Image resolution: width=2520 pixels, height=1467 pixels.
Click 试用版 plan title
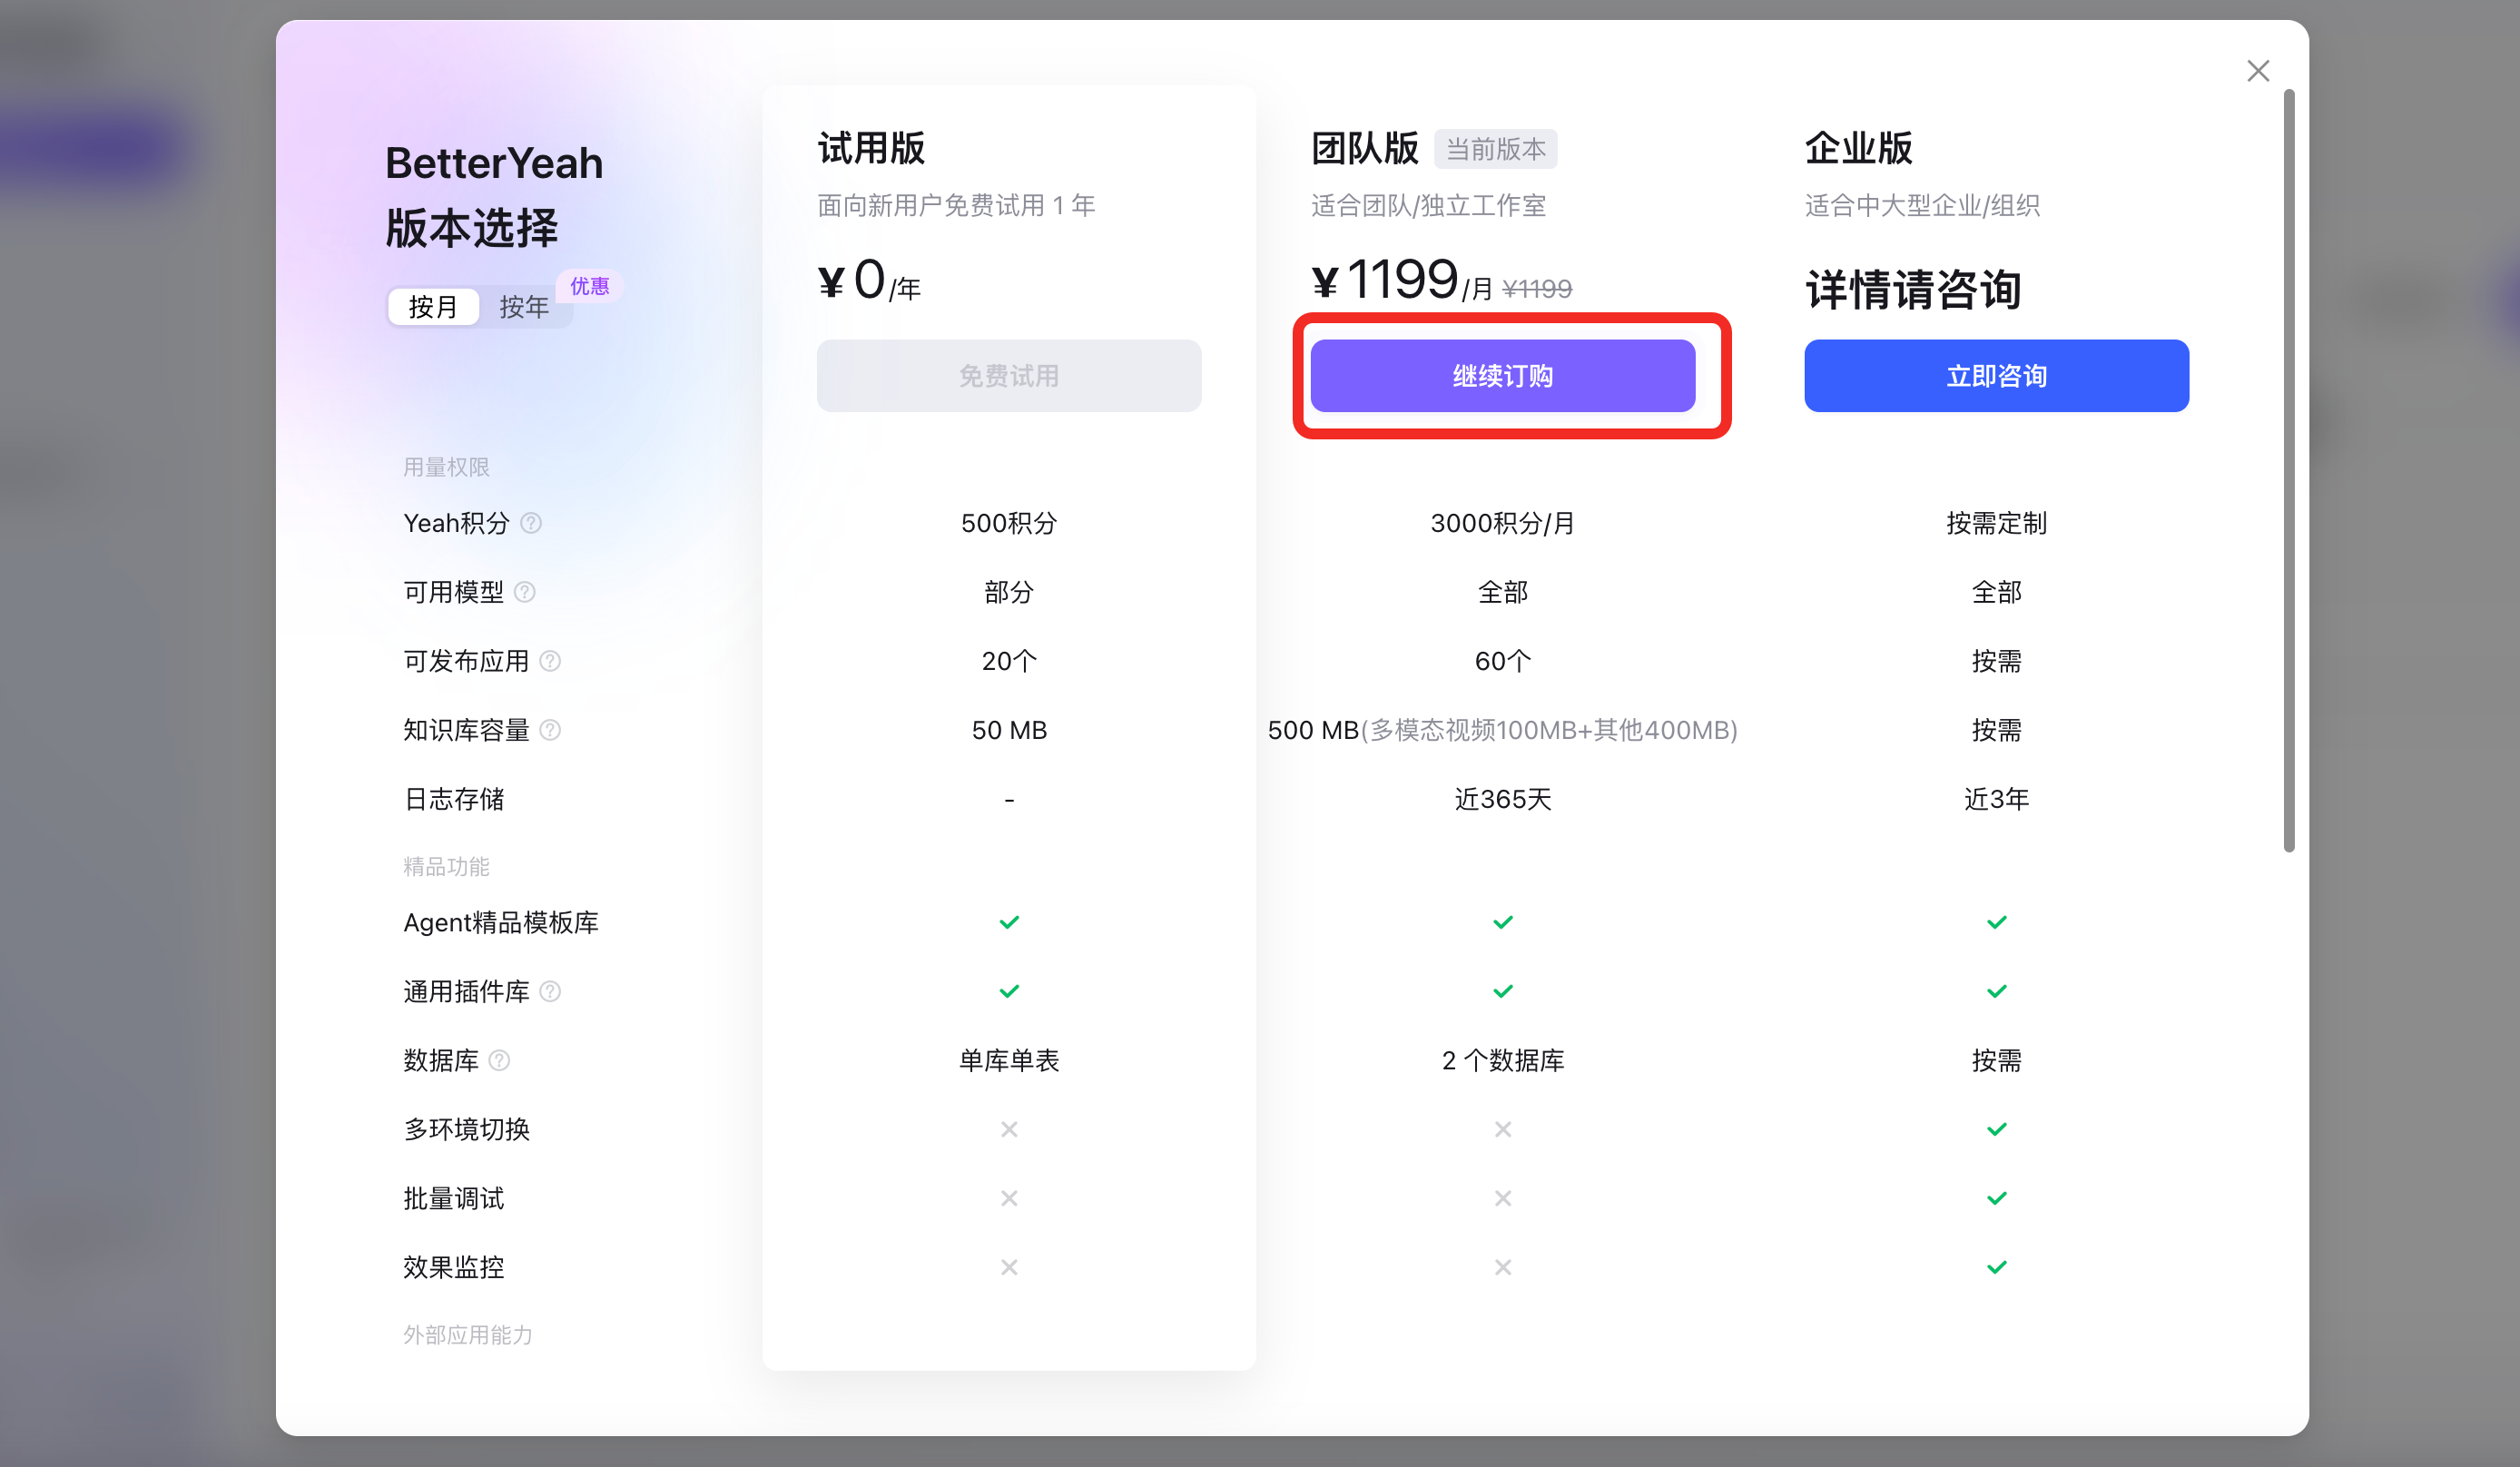click(x=871, y=148)
